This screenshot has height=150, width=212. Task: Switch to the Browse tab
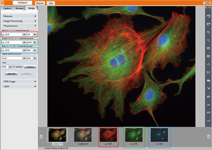pos(20,7)
